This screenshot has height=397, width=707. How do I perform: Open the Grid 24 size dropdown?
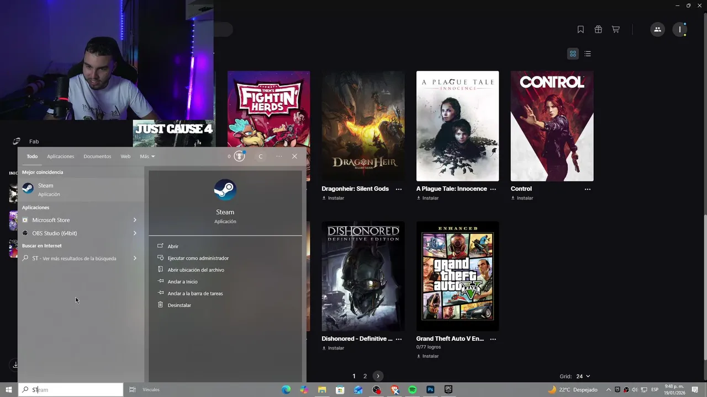point(583,377)
